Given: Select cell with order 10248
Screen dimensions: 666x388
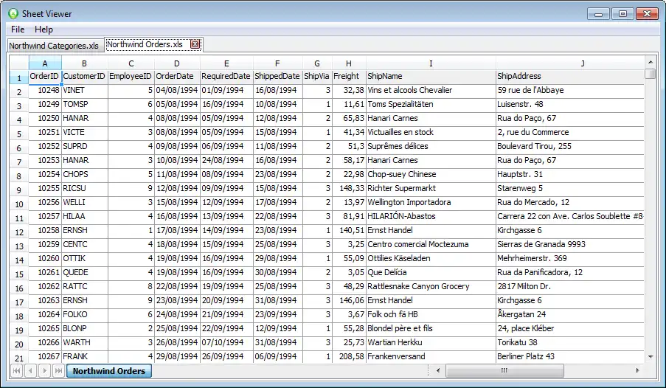Looking at the screenshot, I should pyautogui.click(x=45, y=90).
